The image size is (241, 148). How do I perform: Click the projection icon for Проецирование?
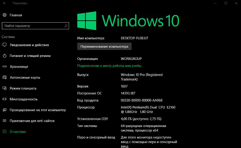tap(5, 110)
